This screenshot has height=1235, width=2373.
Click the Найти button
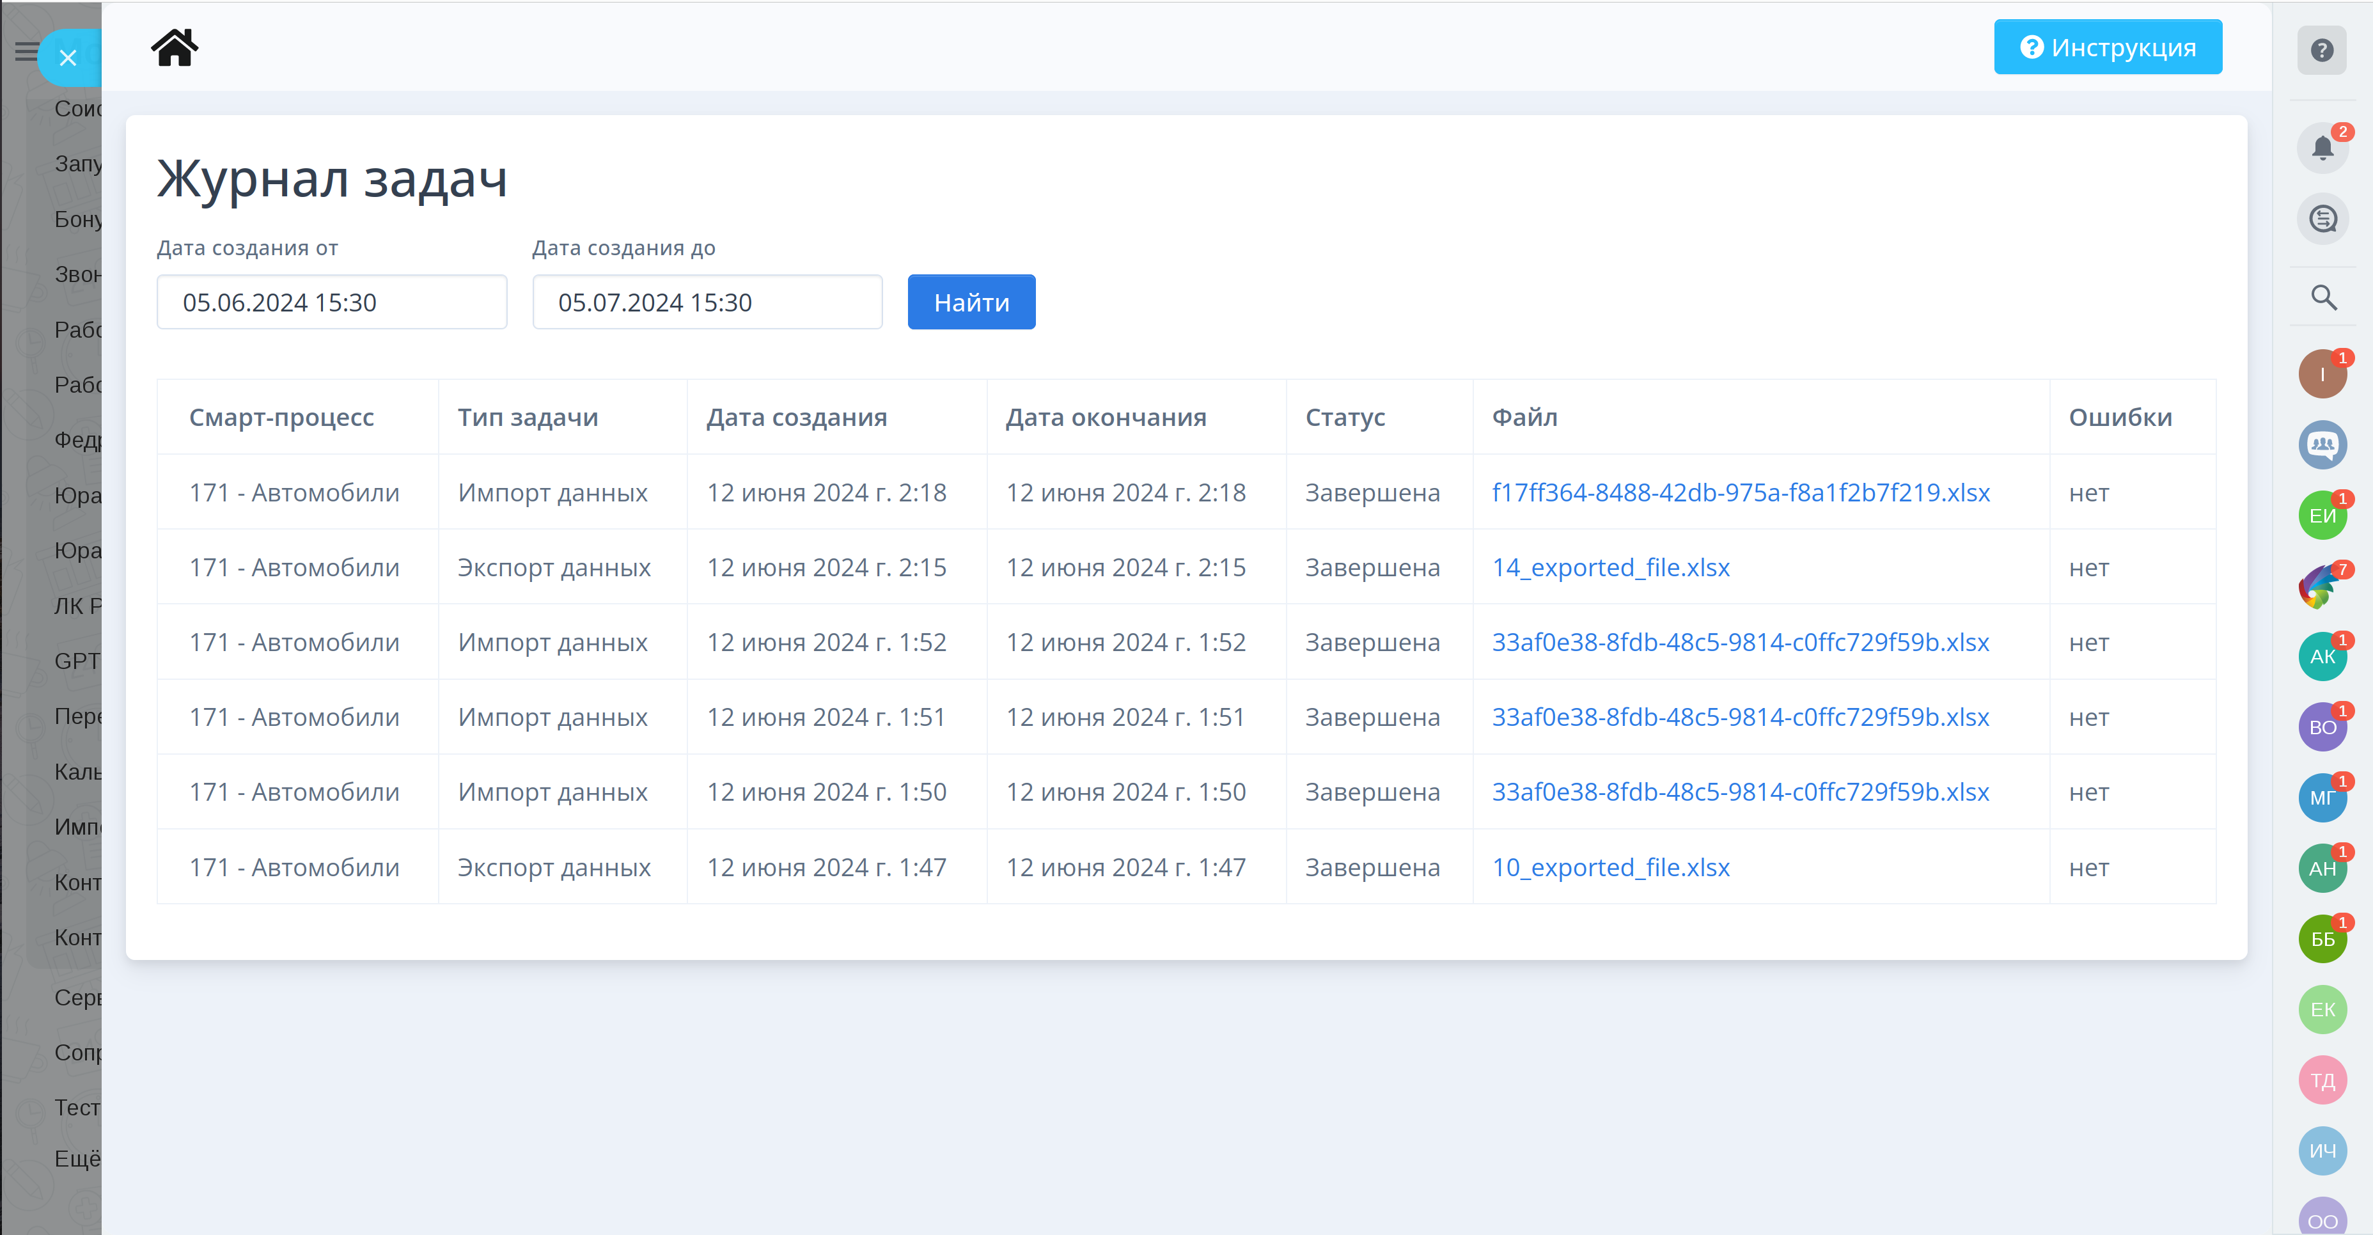(x=971, y=303)
